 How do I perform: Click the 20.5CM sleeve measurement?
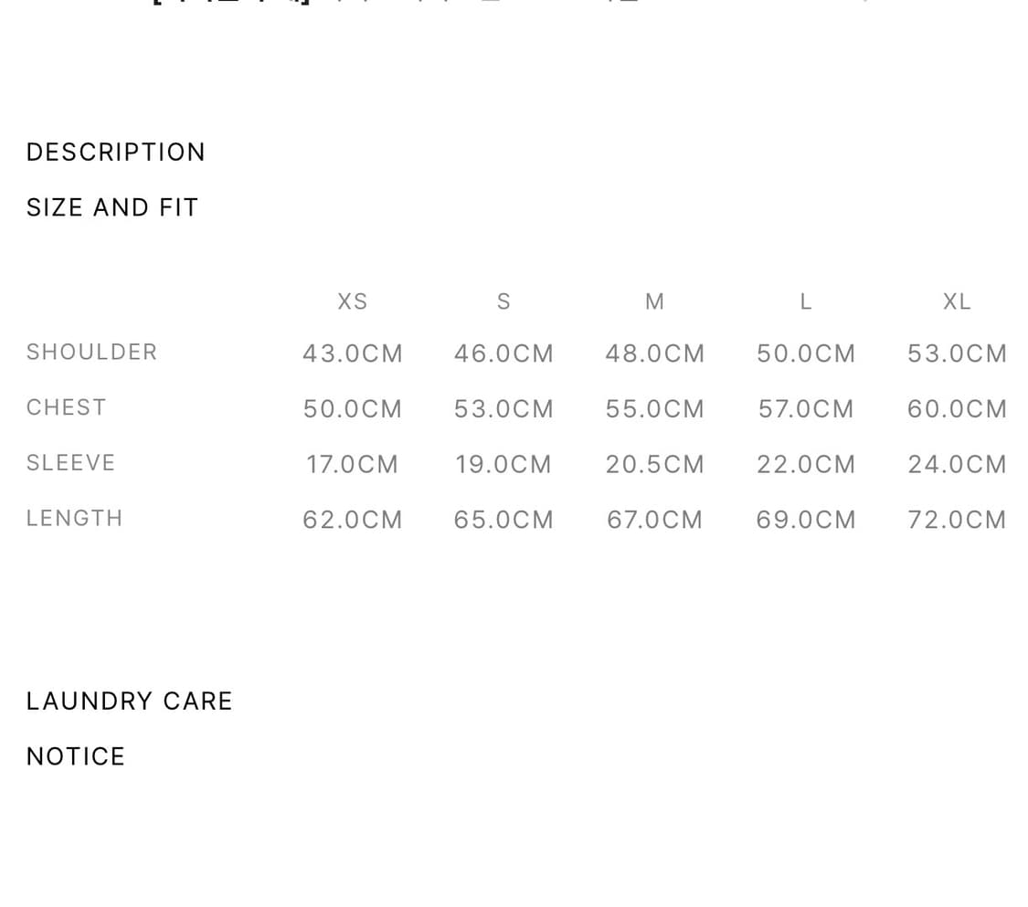tap(654, 465)
